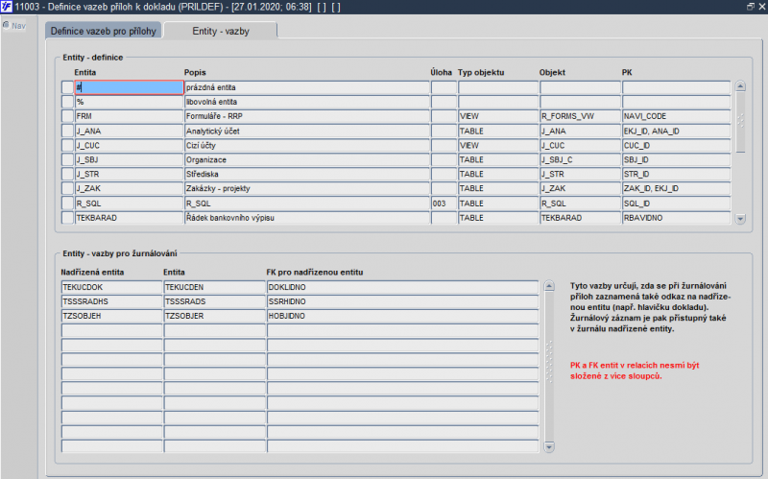The height and width of the screenshot is (479, 768).
Task: Click the % Entita field
Action: pyautogui.click(x=130, y=102)
